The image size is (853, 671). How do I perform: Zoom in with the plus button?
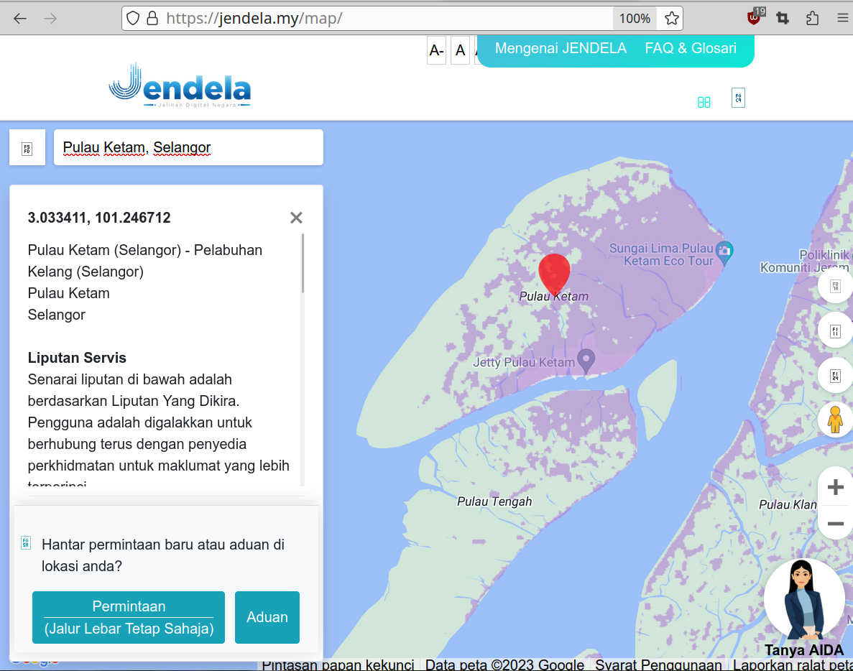click(x=836, y=487)
